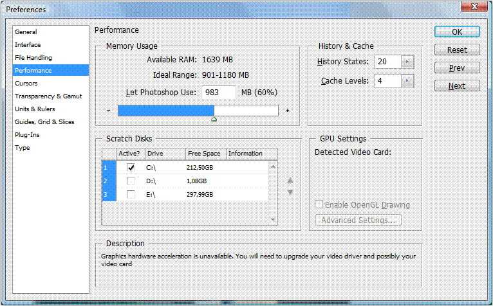
Task: Click the History States value field
Action: (388, 62)
